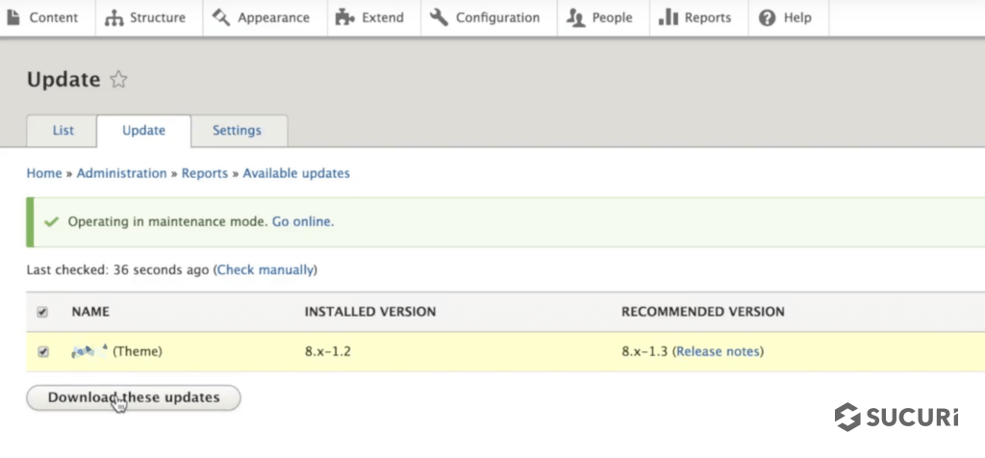
Task: Open the Structure menu icon
Action: (x=114, y=17)
